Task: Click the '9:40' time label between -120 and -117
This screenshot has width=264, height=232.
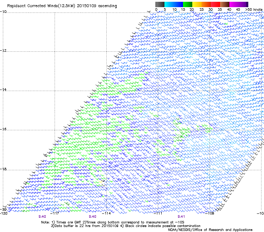Action: point(42,217)
